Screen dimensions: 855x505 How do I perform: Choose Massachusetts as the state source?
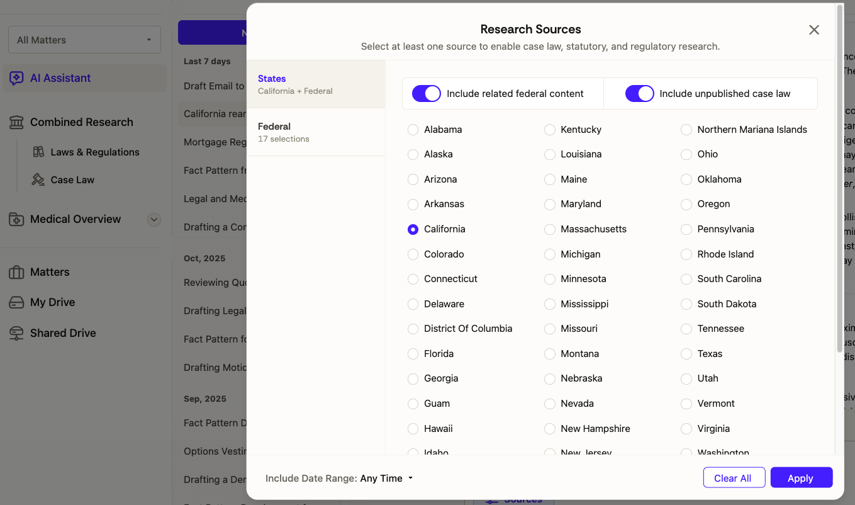point(550,229)
